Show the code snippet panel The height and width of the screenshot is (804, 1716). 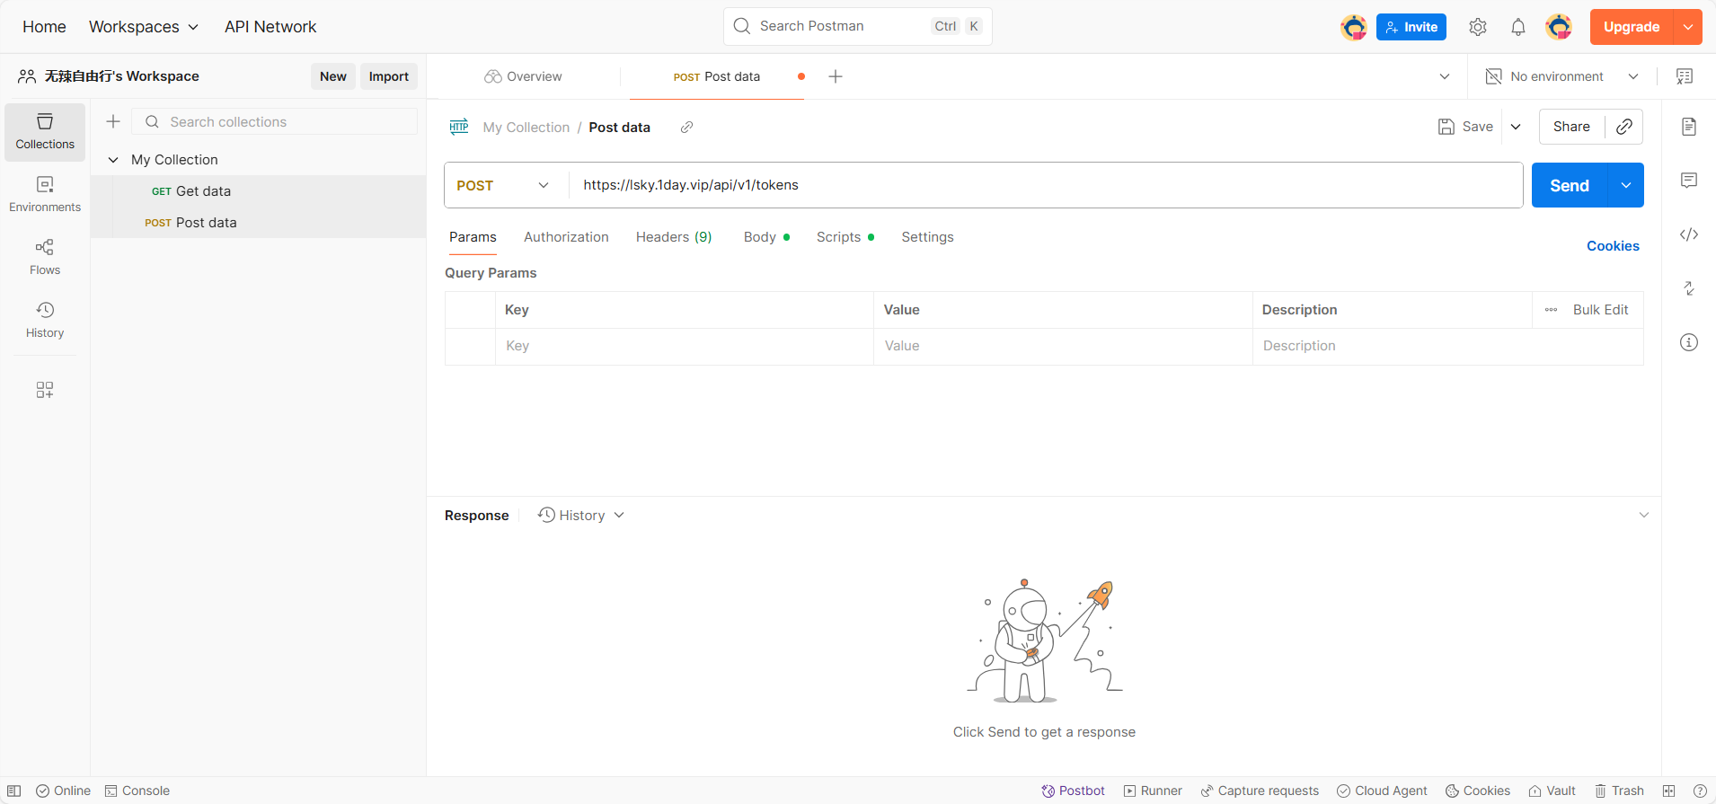[1688, 234]
